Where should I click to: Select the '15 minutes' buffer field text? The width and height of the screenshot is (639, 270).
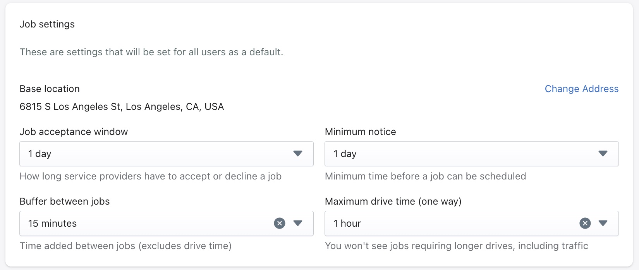click(53, 224)
